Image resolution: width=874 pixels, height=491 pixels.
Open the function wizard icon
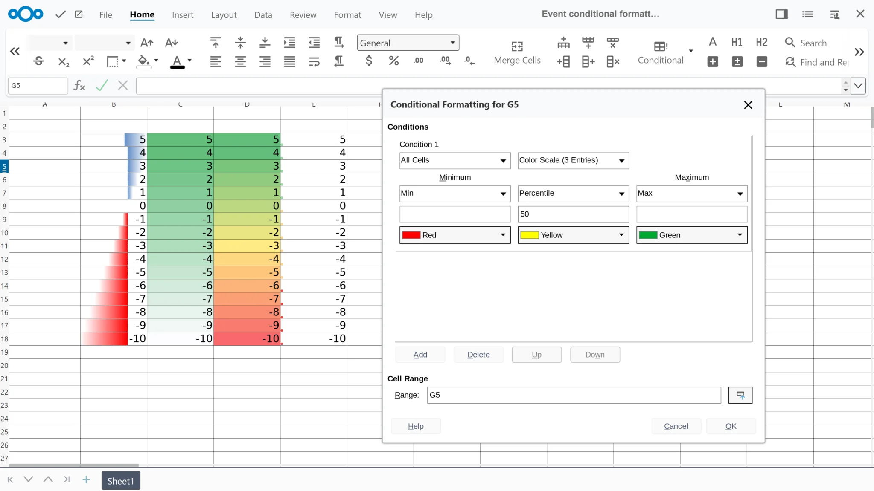(79, 86)
